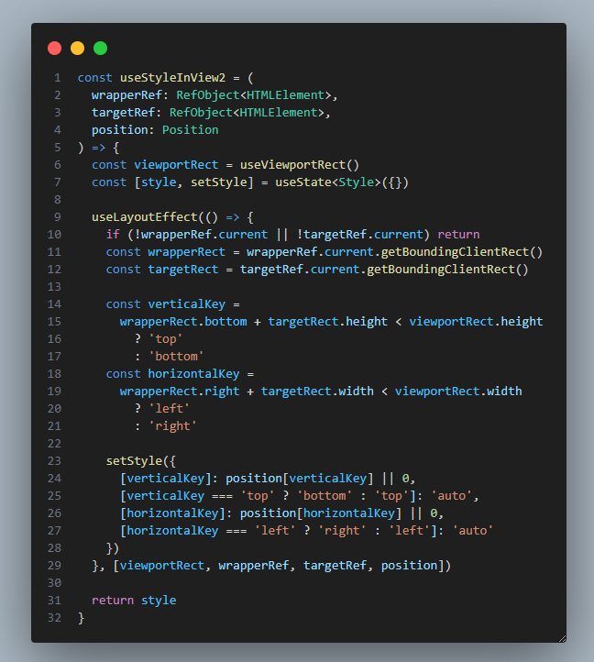Click 'viewportRect.height' on line 15
Image resolution: width=594 pixels, height=662 pixels.
(476, 322)
